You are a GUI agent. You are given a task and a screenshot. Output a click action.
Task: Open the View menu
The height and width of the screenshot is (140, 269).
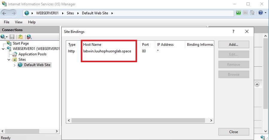pyautogui.click(x=19, y=22)
